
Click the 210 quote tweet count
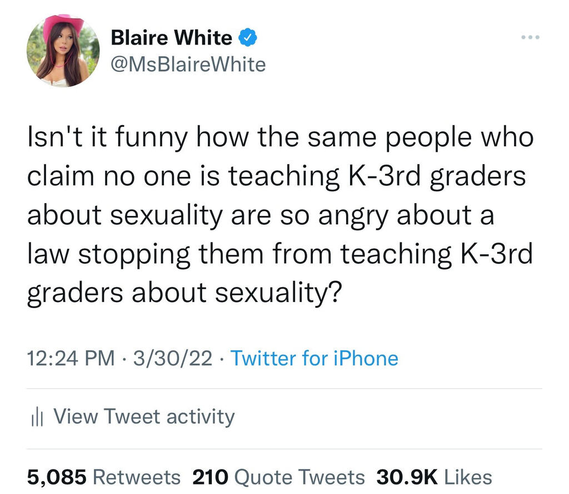[x=211, y=477]
